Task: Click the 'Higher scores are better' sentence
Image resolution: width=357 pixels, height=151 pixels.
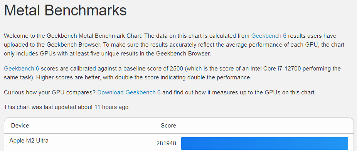Action: (x=69, y=77)
